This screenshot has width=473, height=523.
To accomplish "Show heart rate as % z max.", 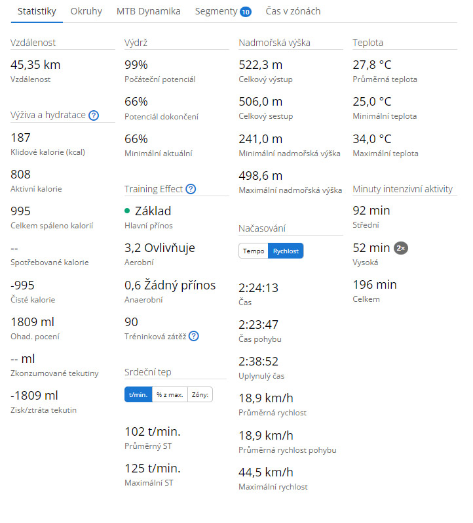I will [170, 394].
